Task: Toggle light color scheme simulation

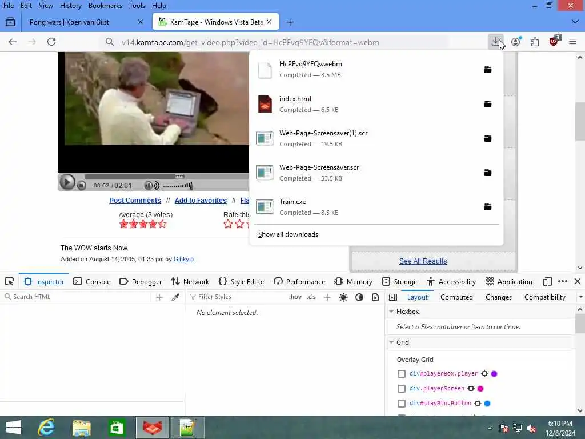Action: [343, 297]
